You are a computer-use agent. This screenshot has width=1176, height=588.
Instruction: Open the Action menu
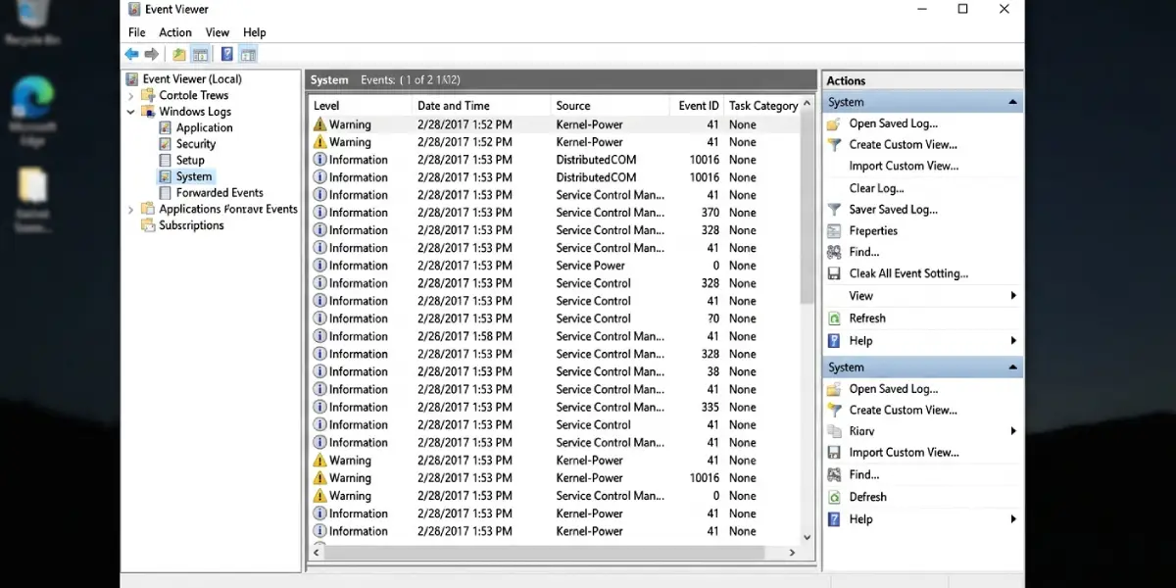tap(175, 32)
